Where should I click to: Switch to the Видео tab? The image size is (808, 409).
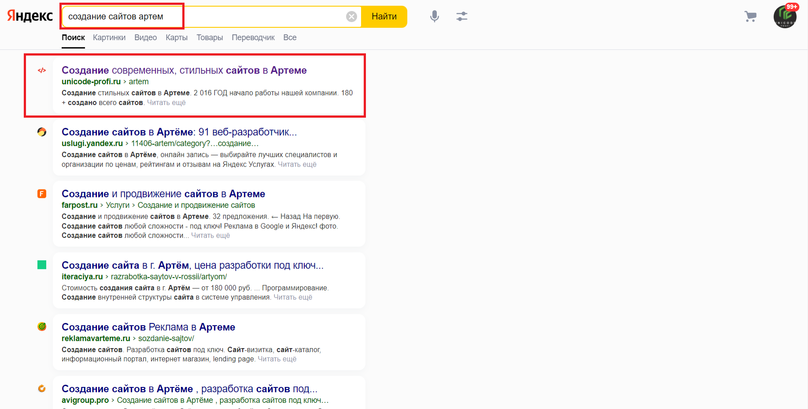[145, 37]
